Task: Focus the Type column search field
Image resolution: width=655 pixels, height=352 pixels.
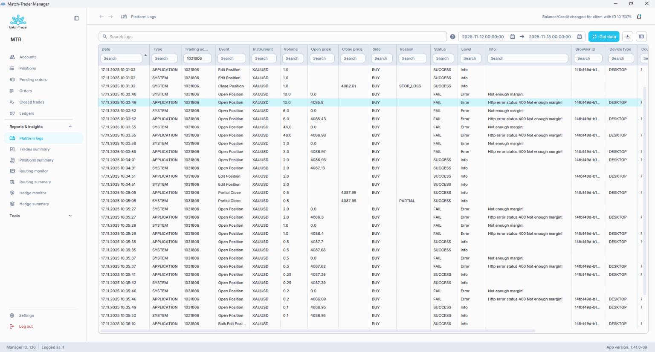Action: click(x=165, y=58)
